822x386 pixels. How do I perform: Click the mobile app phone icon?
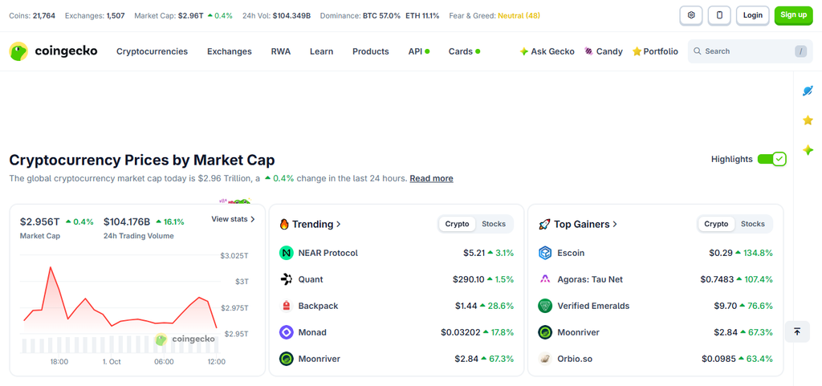coord(719,15)
